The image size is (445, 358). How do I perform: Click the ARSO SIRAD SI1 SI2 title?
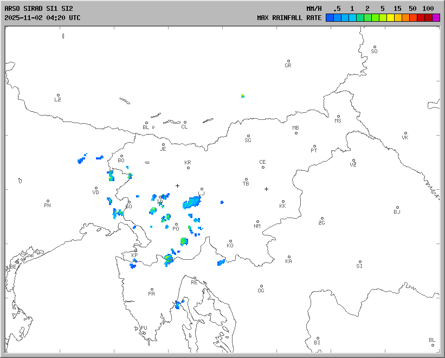pyautogui.click(x=38, y=9)
